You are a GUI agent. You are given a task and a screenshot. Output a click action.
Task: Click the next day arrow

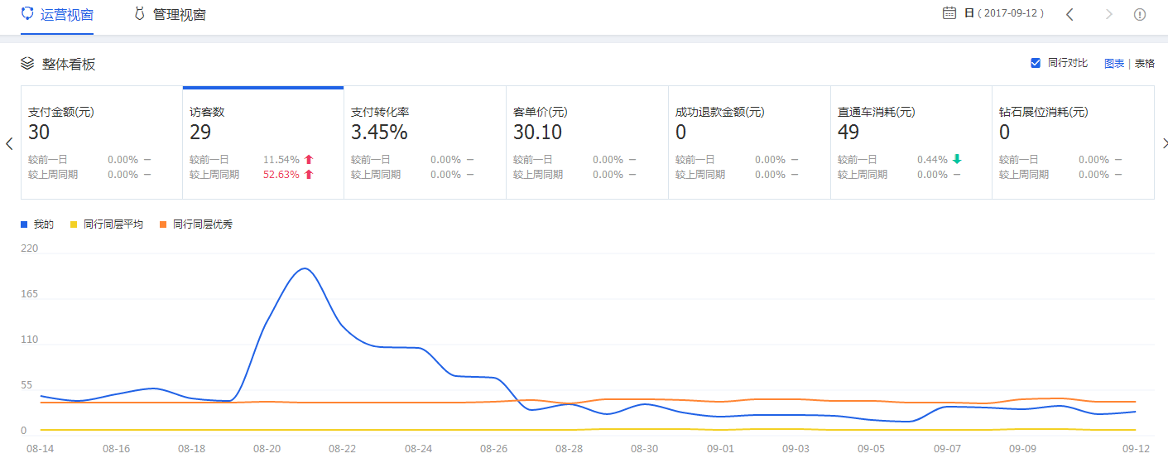click(1109, 14)
